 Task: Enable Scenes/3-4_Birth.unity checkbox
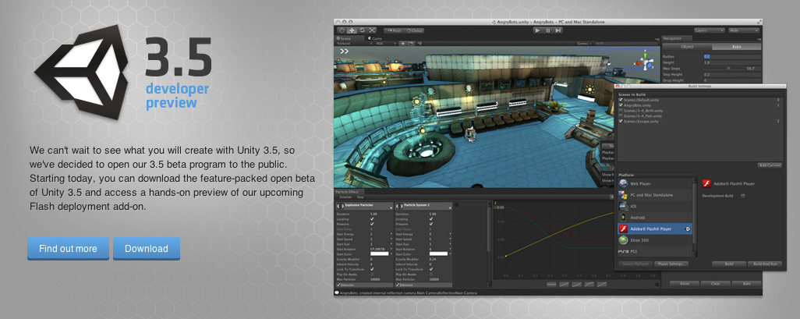pyautogui.click(x=621, y=110)
